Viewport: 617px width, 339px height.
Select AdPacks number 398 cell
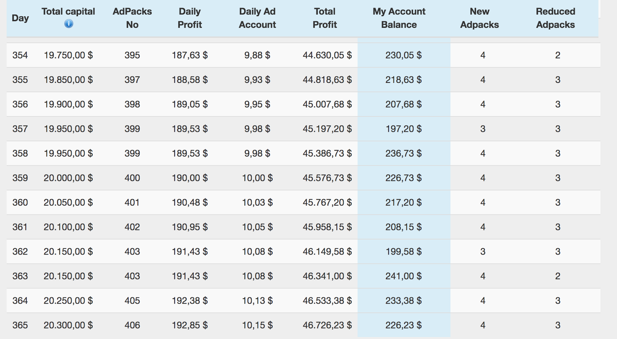pos(132,104)
